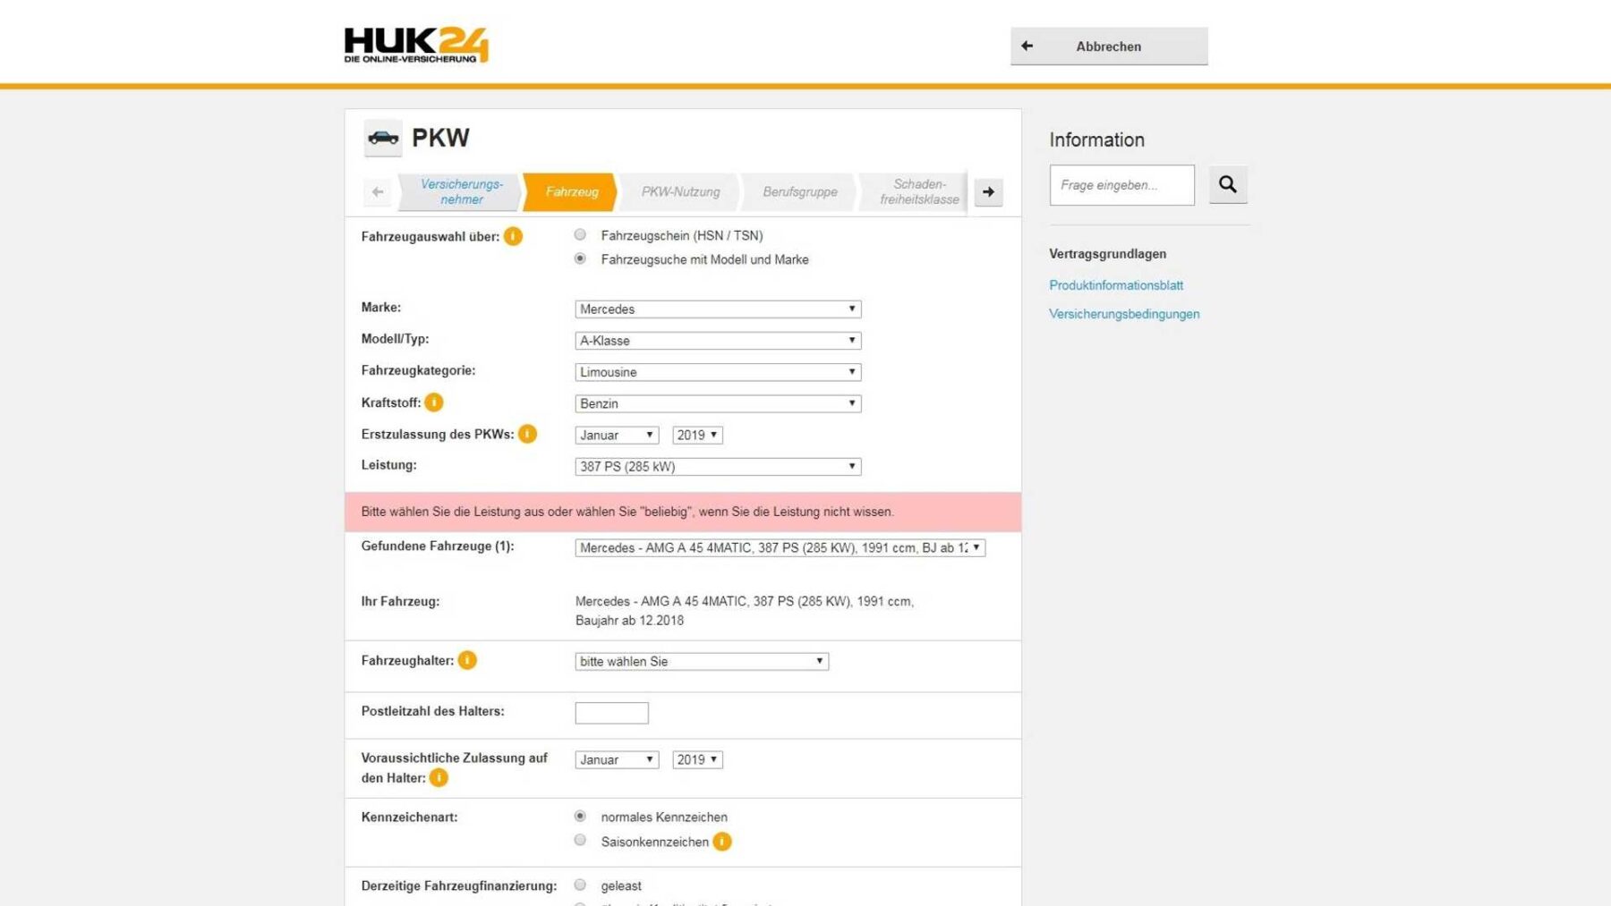
Task: Open the info icon next to Fahrzeughalter
Action: point(467,660)
